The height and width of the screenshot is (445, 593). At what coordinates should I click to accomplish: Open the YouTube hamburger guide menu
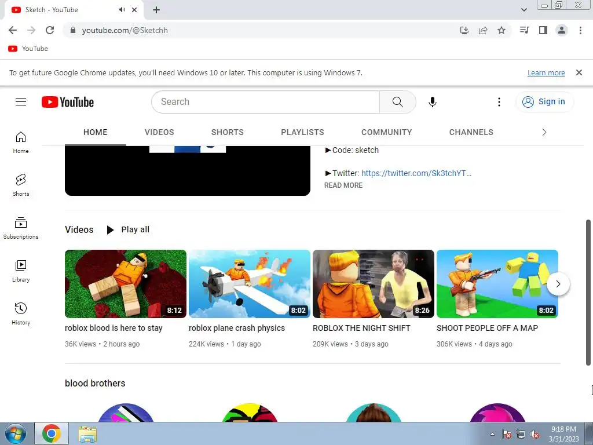21,102
